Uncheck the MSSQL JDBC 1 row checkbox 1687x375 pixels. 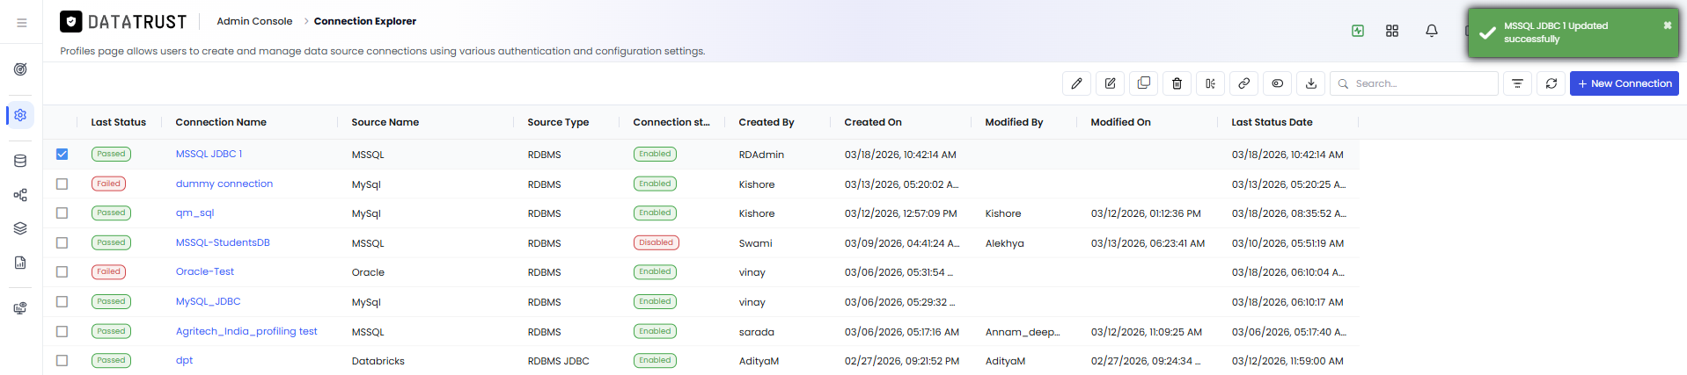pyautogui.click(x=62, y=154)
